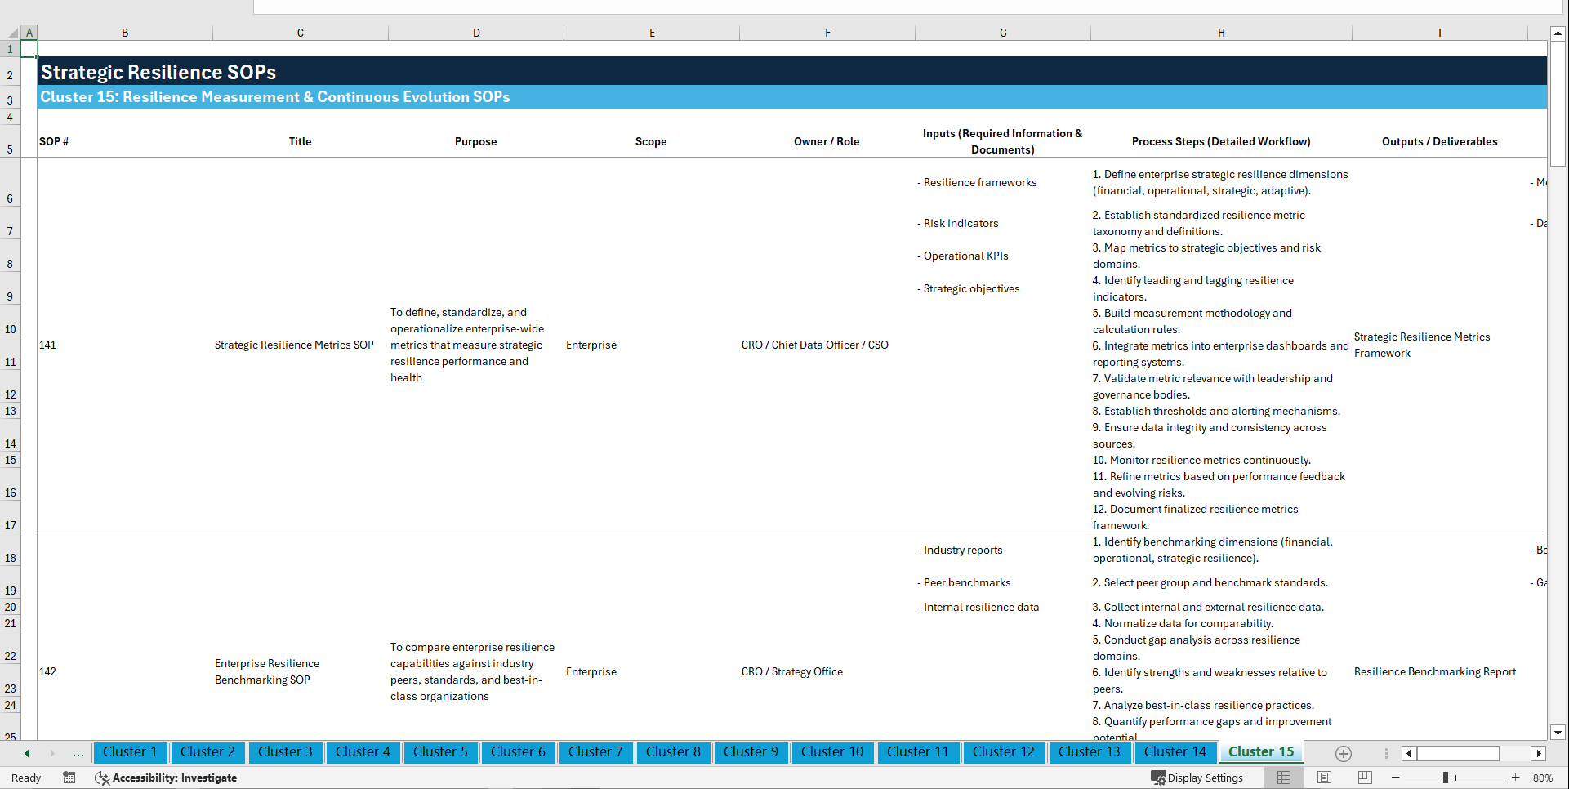Click the zoom slider handle
Viewport: 1569px width, 789px height.
pyautogui.click(x=1445, y=778)
